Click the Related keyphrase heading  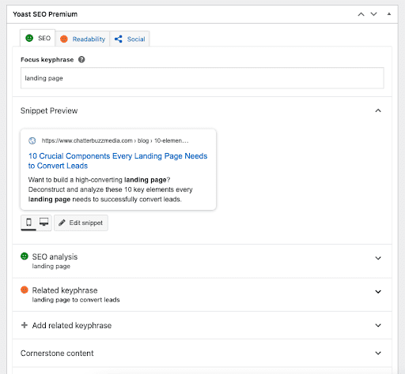click(x=65, y=290)
